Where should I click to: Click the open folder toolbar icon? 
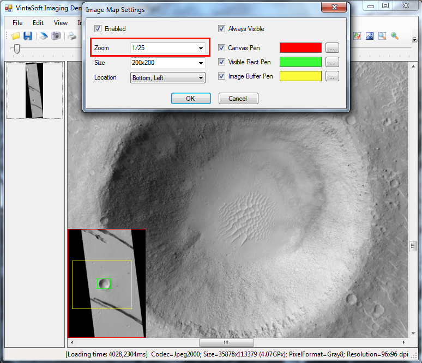15,36
